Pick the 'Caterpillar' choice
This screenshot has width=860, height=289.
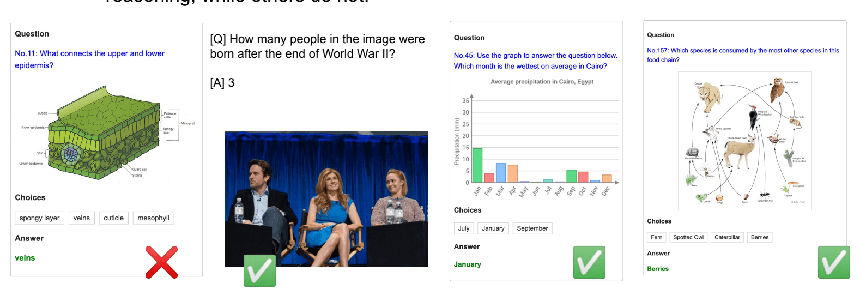(727, 237)
